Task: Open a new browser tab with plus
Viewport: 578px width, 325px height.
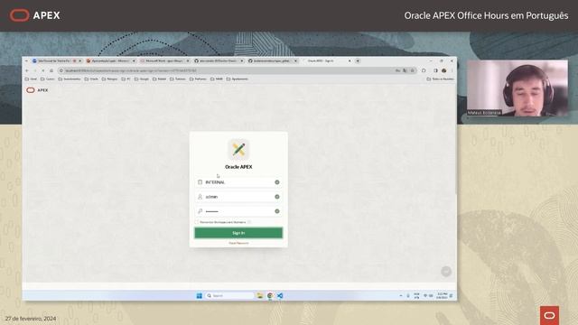Action: (358, 60)
